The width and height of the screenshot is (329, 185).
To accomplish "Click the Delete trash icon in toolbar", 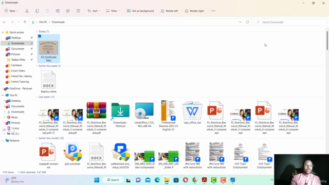I will tap(78, 11).
